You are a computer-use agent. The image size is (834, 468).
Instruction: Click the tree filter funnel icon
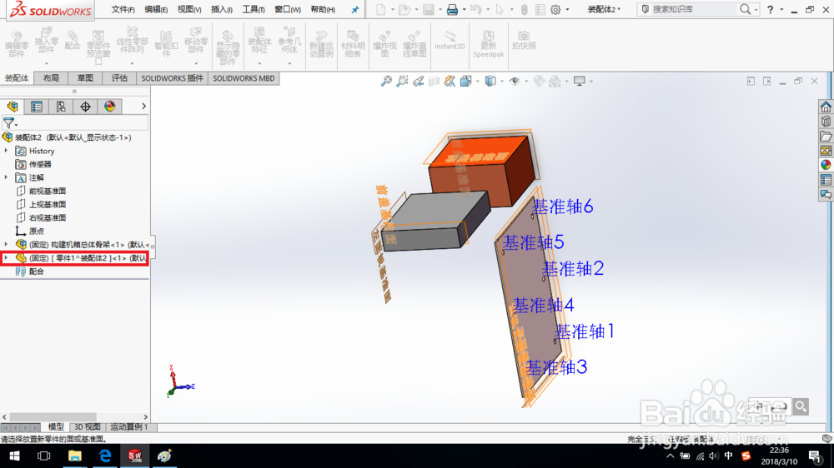click(x=8, y=123)
